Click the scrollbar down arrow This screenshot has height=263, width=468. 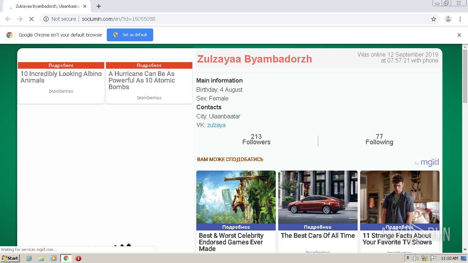(465, 249)
